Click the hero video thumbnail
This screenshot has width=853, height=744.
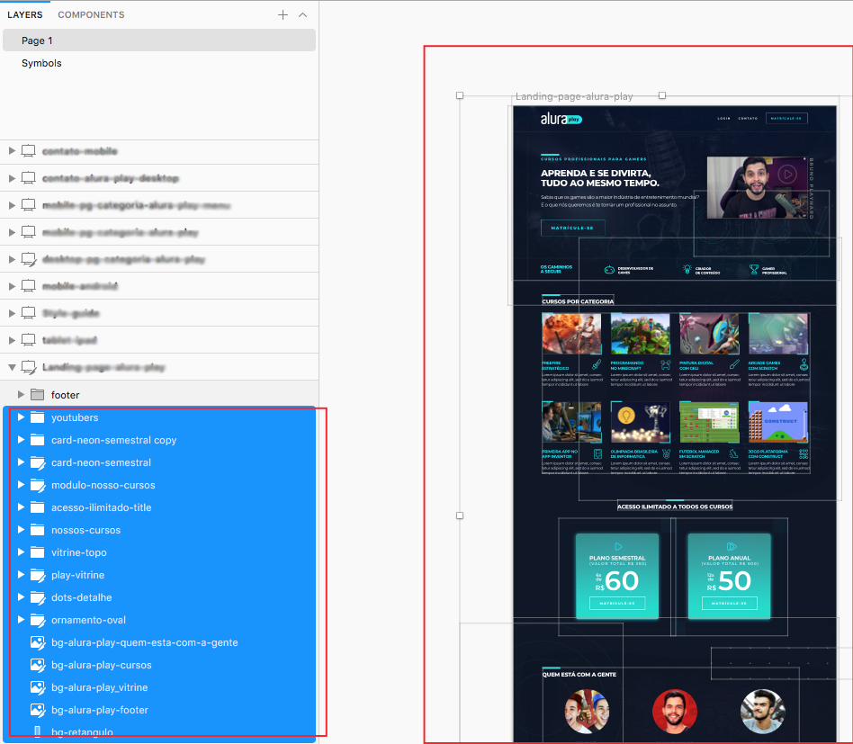[756, 187]
